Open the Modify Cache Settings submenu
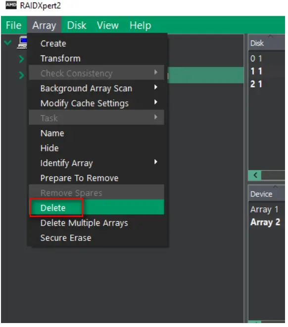 point(96,103)
